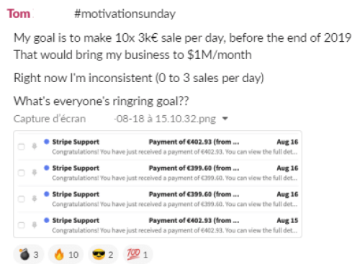Image resolution: width=360 pixels, height=267 pixels.
Task: Open the #motivationsunday channel link
Action: pos(125,14)
